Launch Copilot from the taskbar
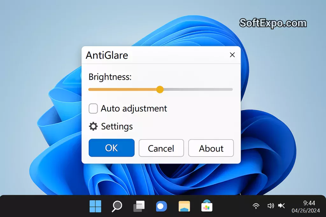This screenshot has height=217, width=326. (161, 206)
